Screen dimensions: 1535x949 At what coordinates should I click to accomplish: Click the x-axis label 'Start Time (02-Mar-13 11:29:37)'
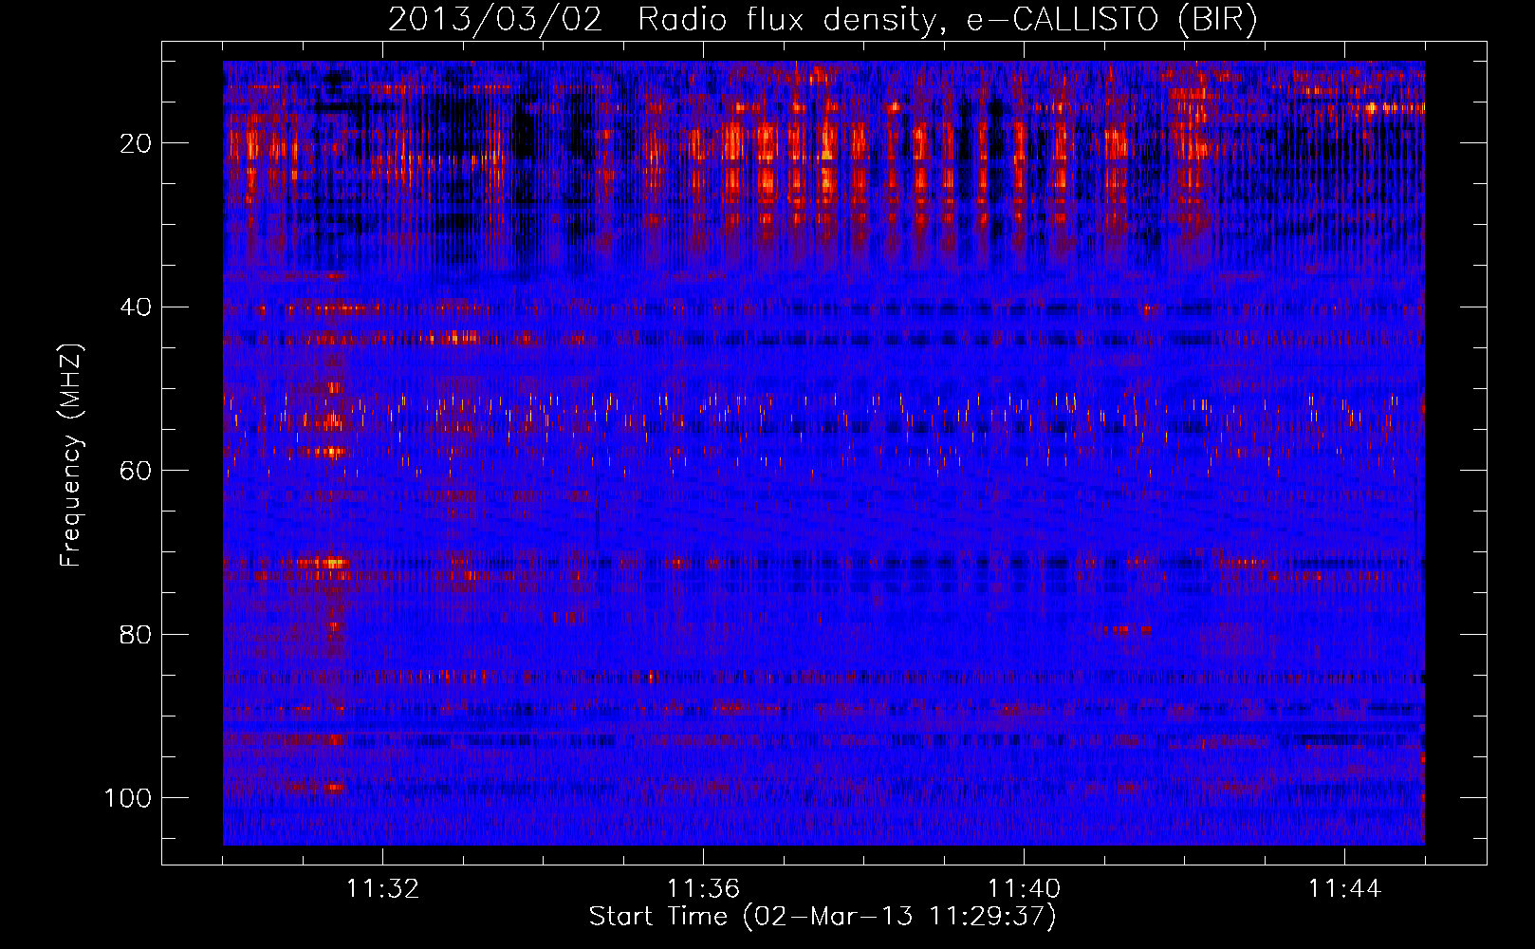click(823, 917)
